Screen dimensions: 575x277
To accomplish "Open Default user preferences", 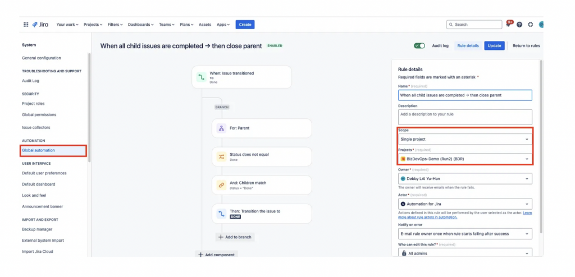I will click(44, 173).
